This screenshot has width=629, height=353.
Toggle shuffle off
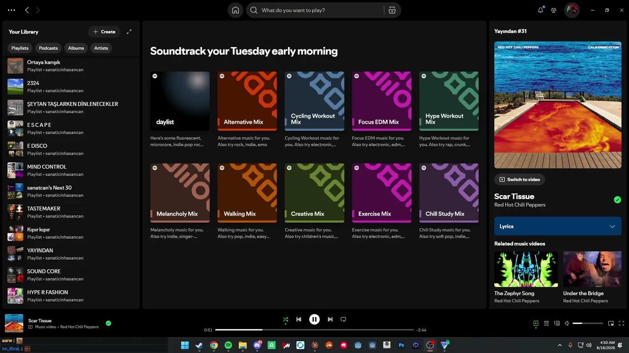coord(286,320)
